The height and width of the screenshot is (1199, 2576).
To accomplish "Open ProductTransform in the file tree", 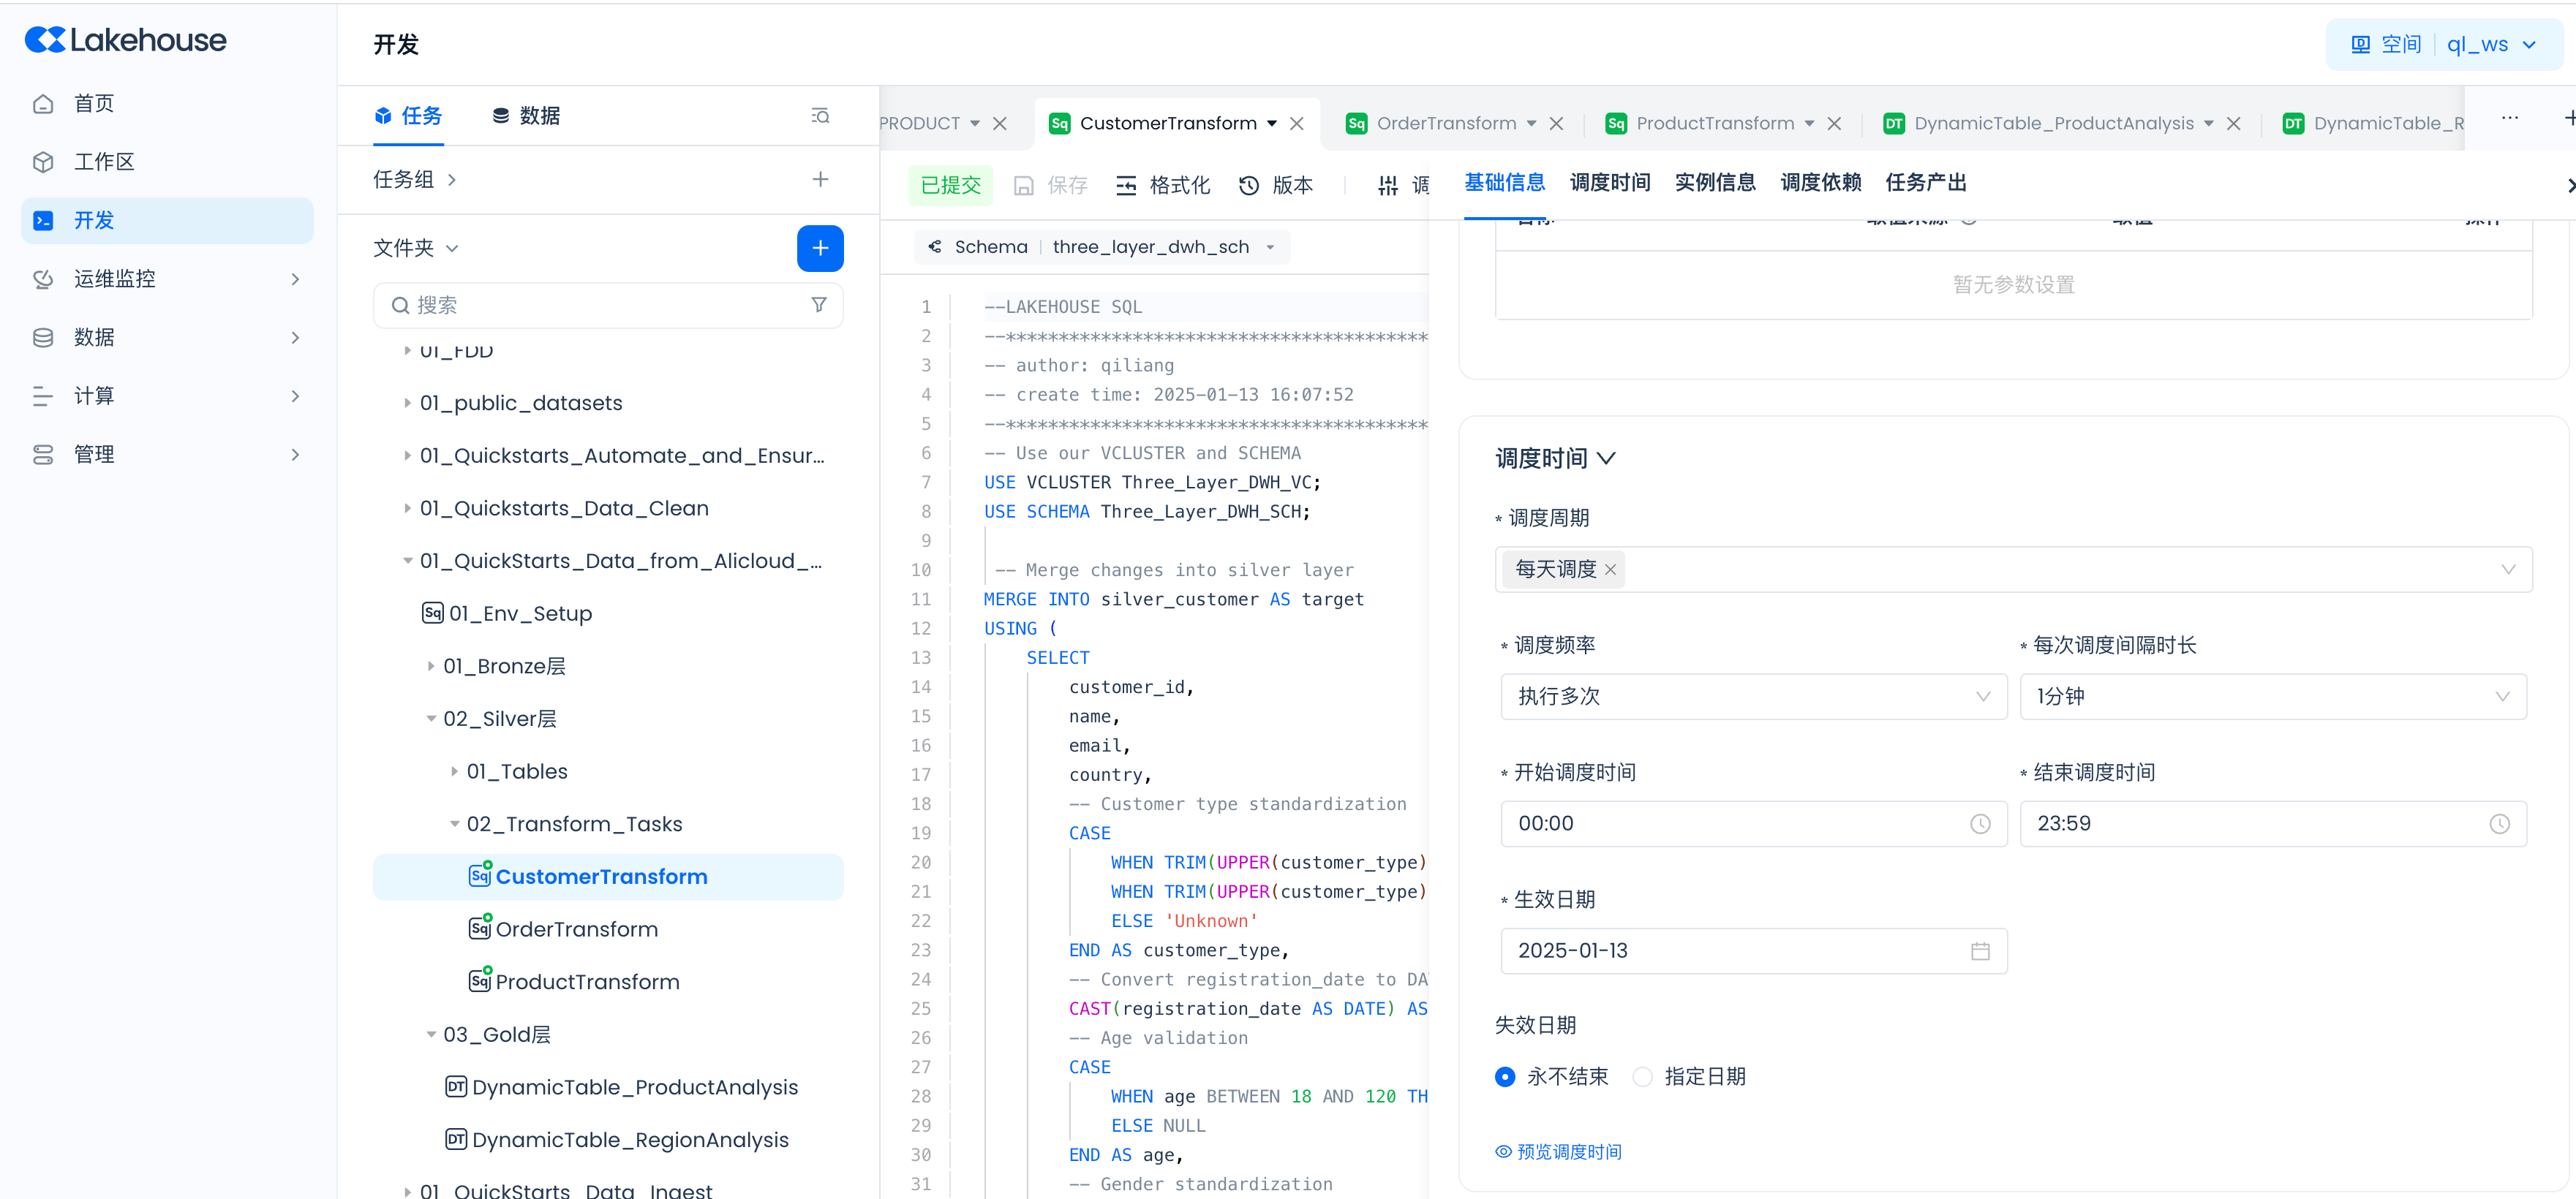I will click(587, 982).
